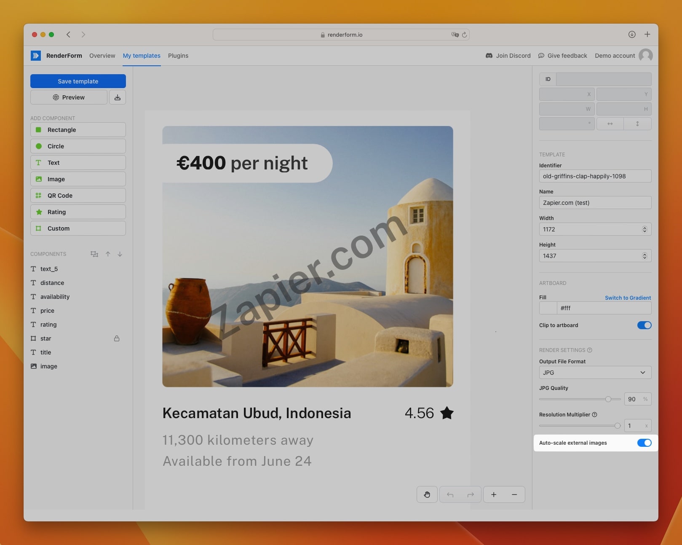This screenshot has width=682, height=545.
Task: Click the RenderForm logo icon
Action: point(36,55)
